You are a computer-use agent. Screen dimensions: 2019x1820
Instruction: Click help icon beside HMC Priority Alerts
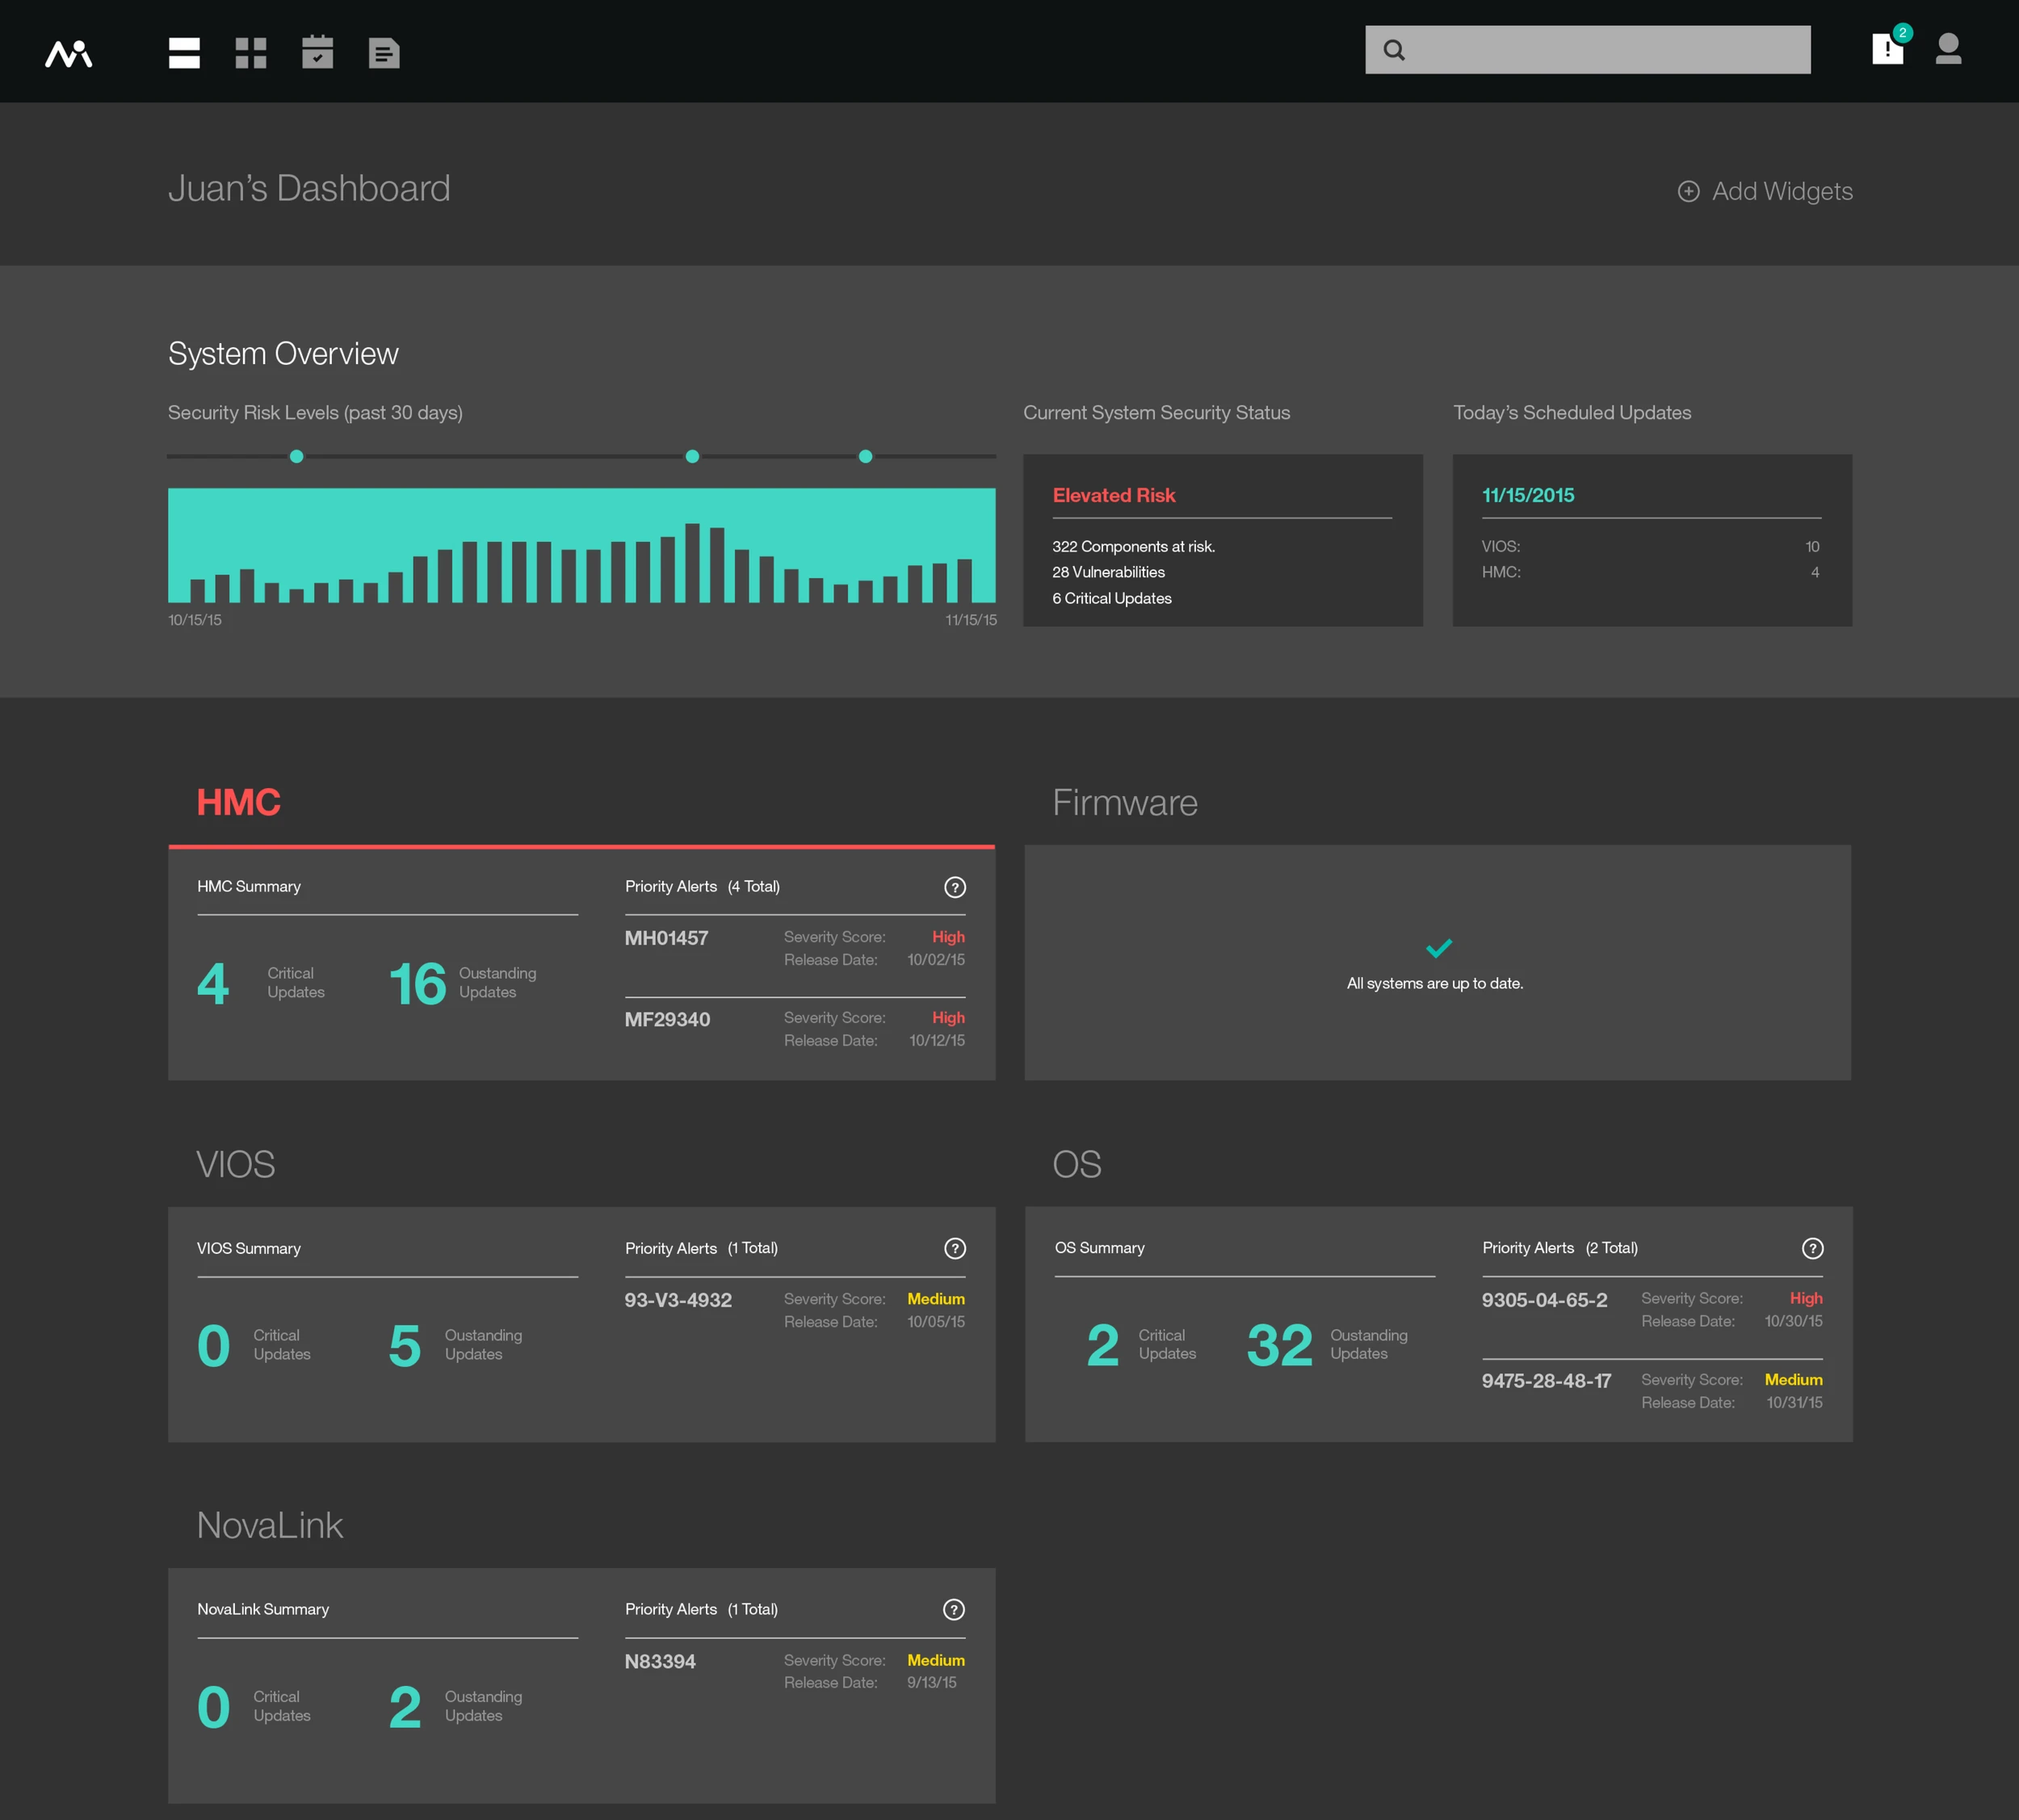tap(955, 887)
